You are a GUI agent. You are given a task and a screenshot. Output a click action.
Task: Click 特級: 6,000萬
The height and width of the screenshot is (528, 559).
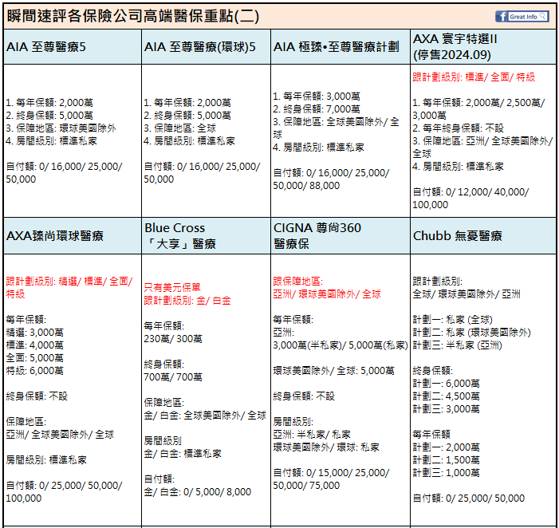[34, 370]
